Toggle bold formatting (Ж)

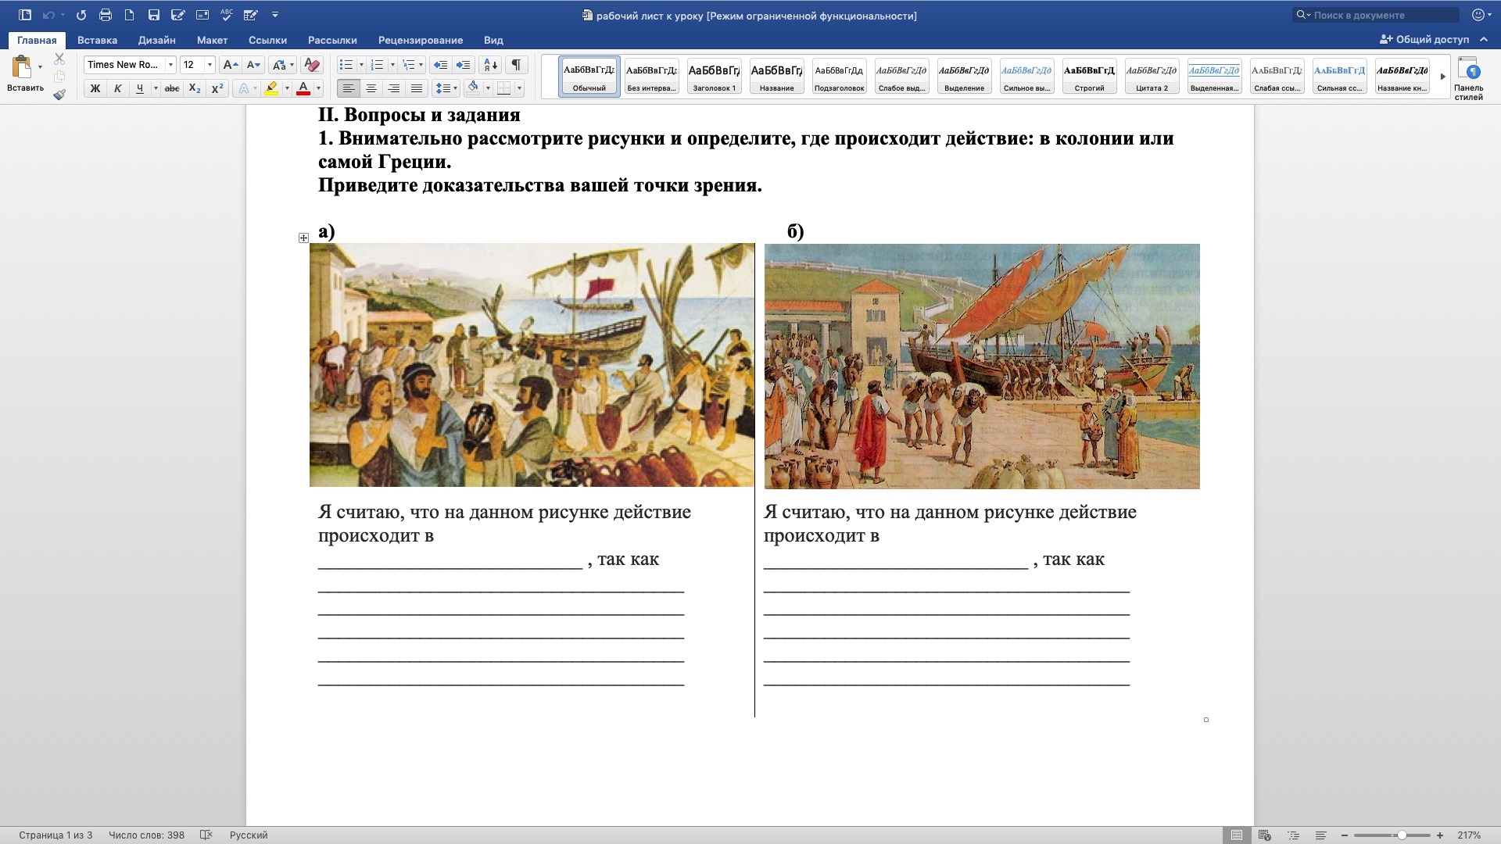[x=95, y=88]
